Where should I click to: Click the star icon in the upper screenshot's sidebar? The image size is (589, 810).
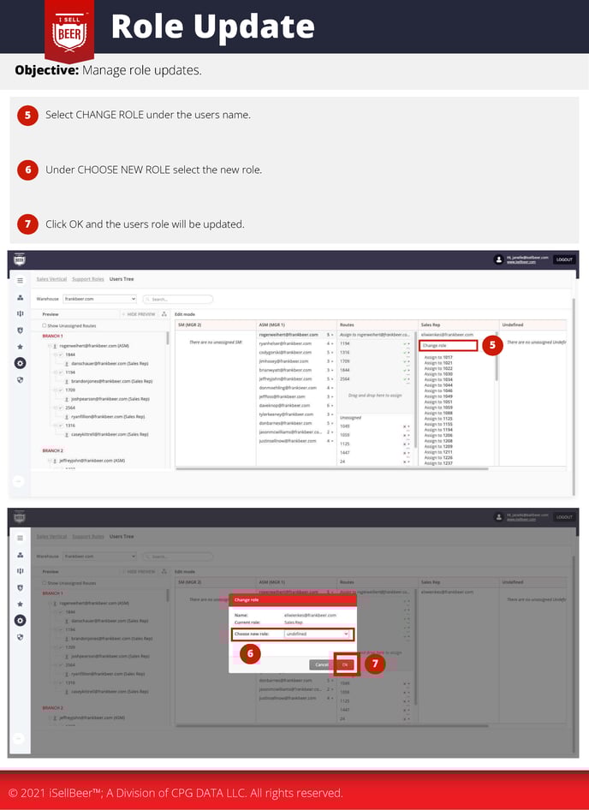pyautogui.click(x=20, y=346)
